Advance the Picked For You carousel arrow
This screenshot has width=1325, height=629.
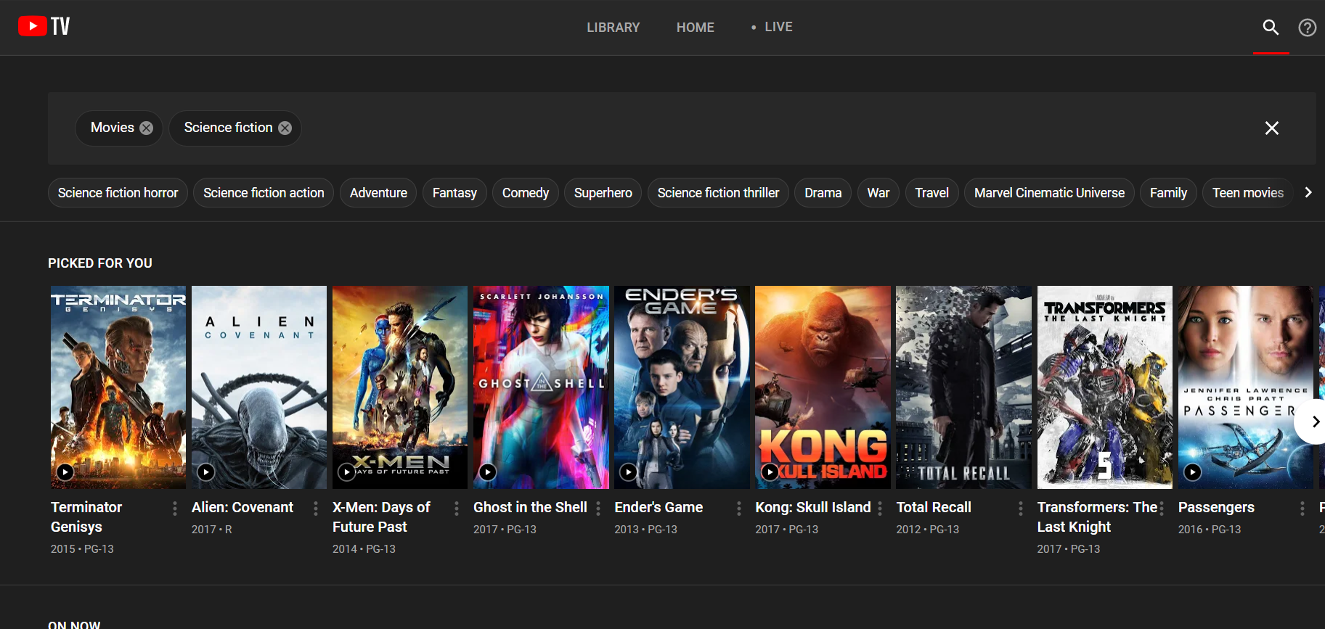1315,422
